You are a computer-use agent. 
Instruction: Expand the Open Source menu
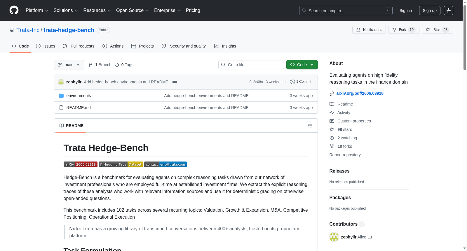pos(133,10)
